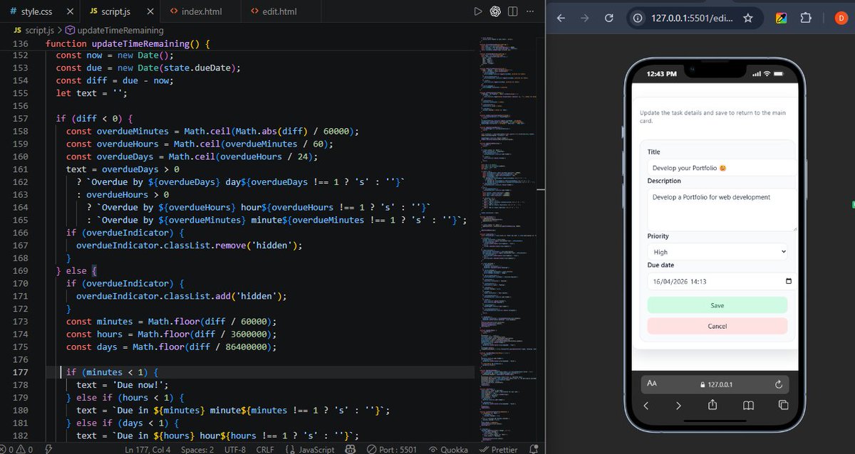The width and height of the screenshot is (855, 454).
Task: Run the code with the play icon
Action: coord(478,11)
